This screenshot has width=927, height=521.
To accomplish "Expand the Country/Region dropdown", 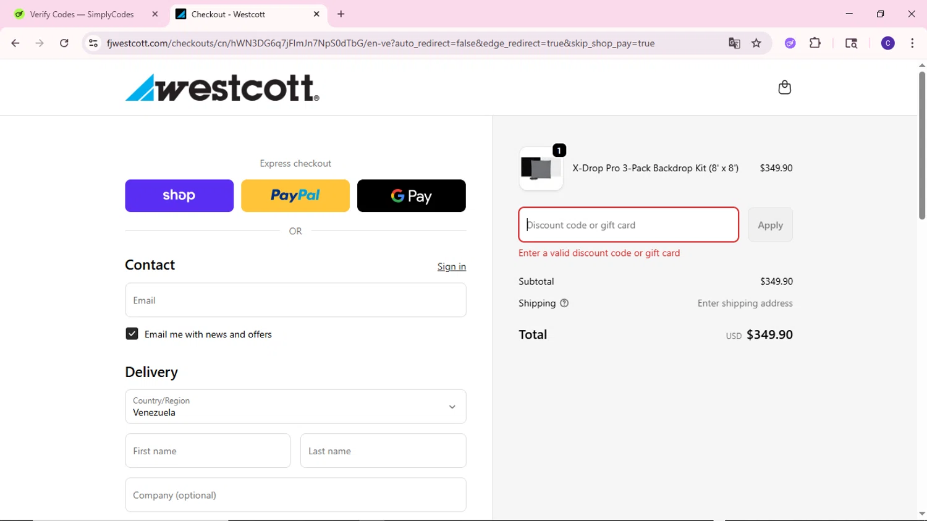I will pyautogui.click(x=295, y=407).
